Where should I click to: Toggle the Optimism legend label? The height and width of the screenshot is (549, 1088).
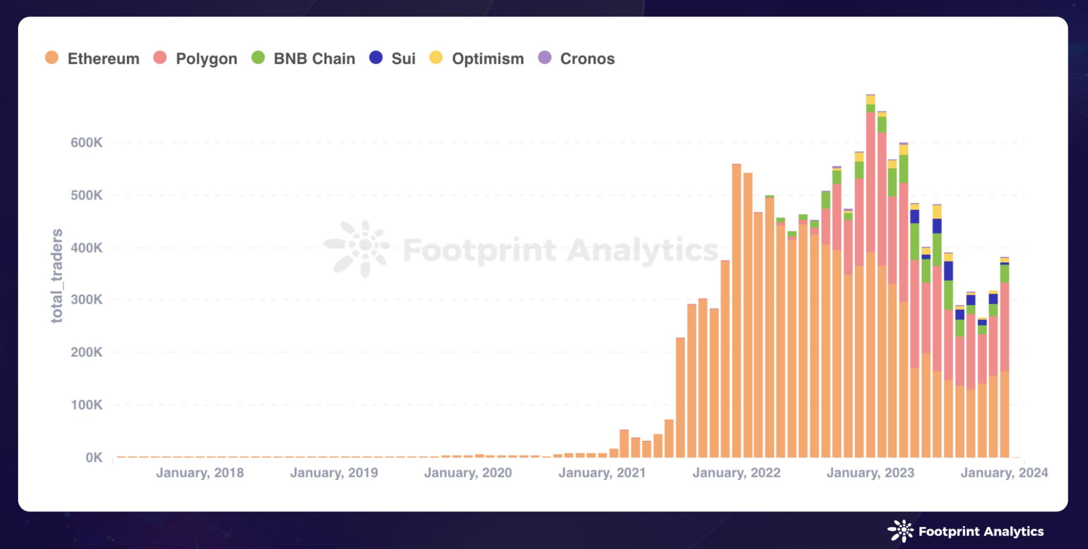pyautogui.click(x=488, y=58)
